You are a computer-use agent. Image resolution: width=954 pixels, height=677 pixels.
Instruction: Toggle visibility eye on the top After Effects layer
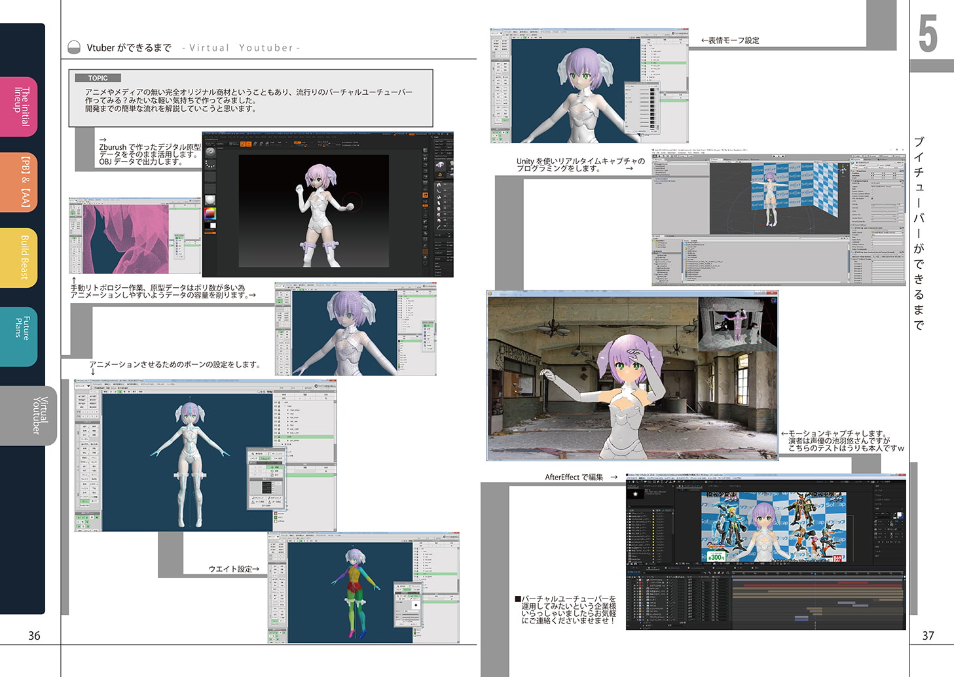629,580
